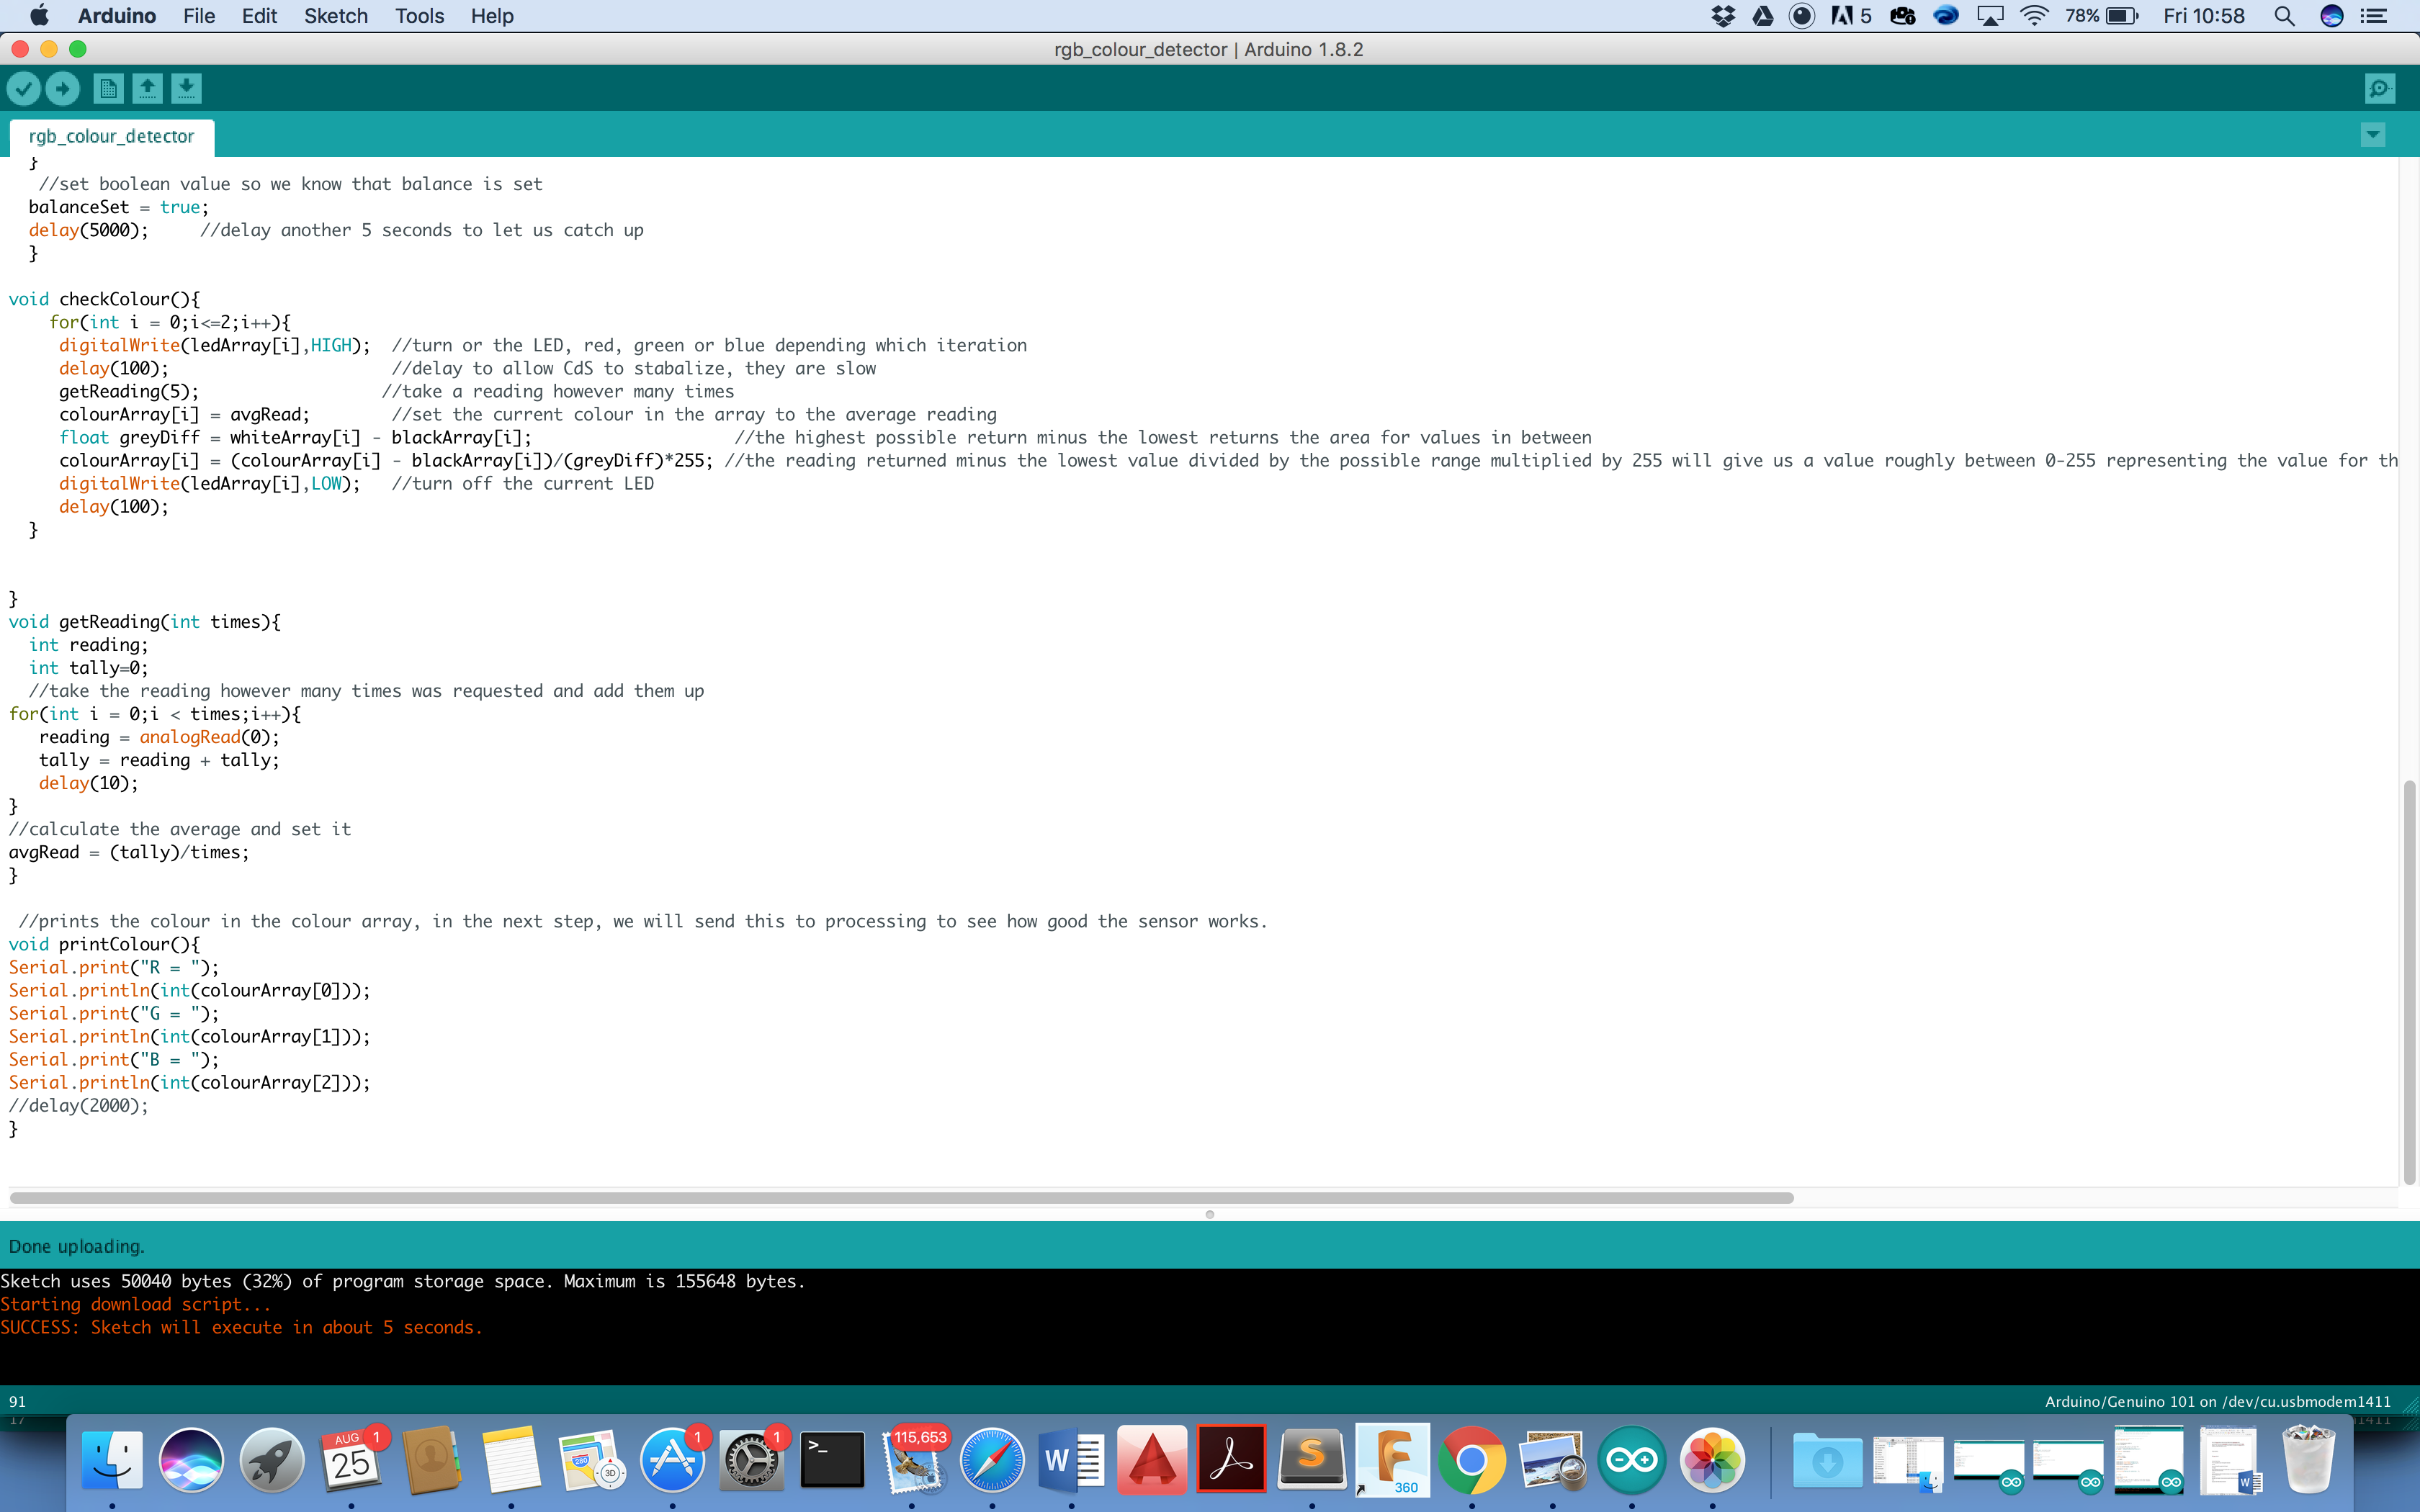Open a sketch with the Open arrow icon
2420x1512 pixels.
point(147,89)
